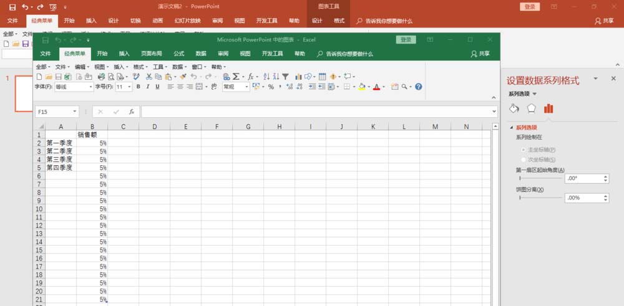Click 共享 share button in PowerPoint

605,21
